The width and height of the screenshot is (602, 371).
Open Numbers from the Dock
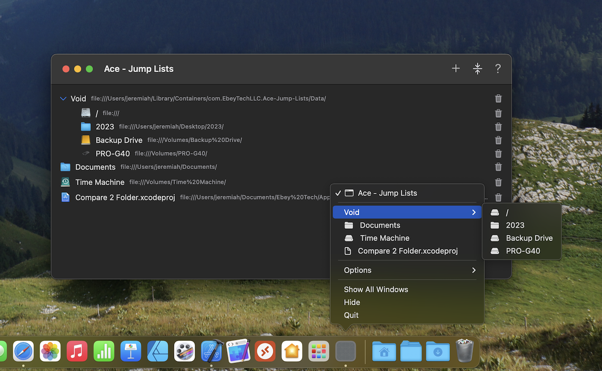click(x=104, y=351)
